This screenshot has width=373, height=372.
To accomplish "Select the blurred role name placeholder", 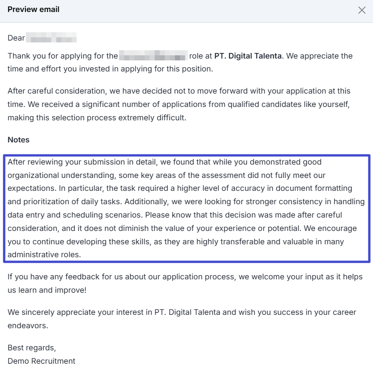I will click(153, 56).
